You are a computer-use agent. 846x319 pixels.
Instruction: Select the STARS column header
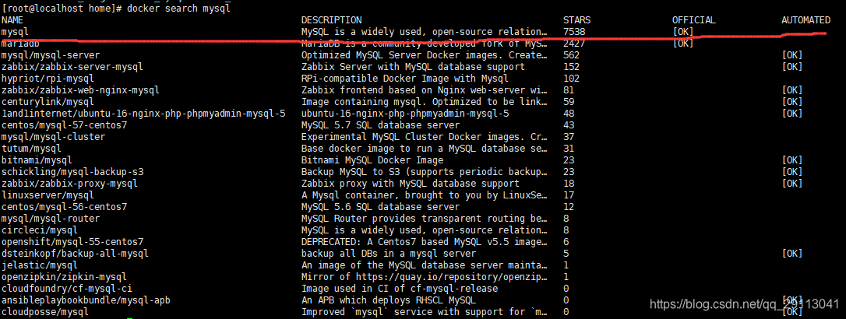click(576, 20)
